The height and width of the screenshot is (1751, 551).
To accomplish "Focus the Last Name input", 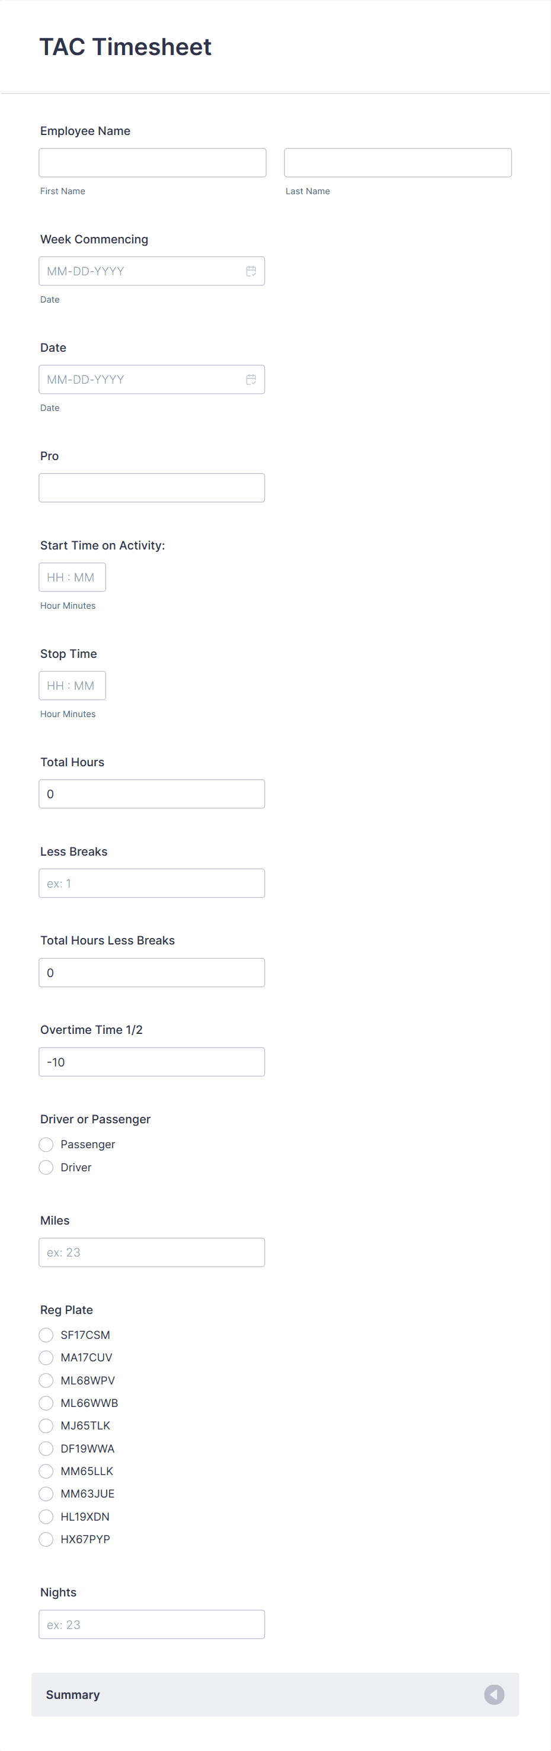I will (x=398, y=162).
